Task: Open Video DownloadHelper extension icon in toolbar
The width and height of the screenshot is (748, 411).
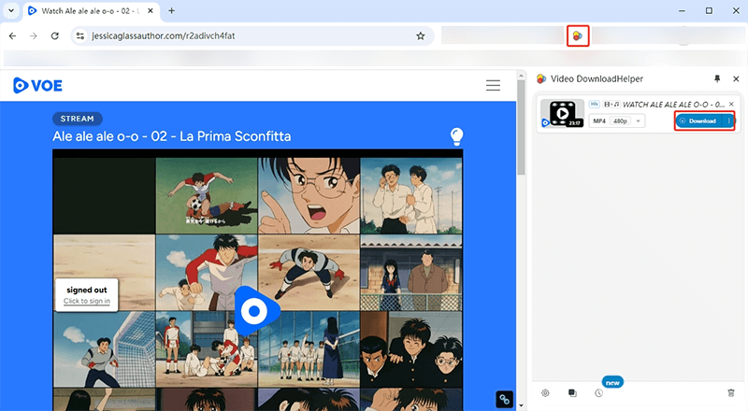Action: tap(578, 35)
